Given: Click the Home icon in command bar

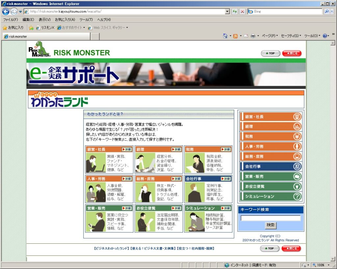Looking at the screenshot, I should (225, 36).
